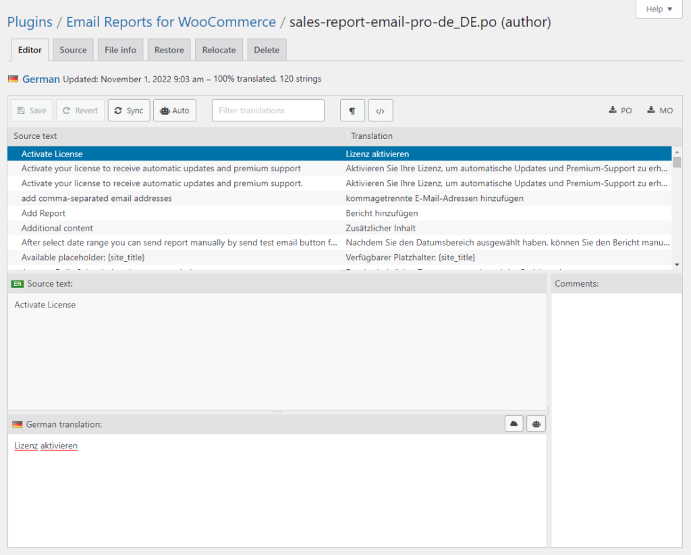The height and width of the screenshot is (555, 691).
Task: Toggle code view with the </> button
Action: (x=380, y=110)
